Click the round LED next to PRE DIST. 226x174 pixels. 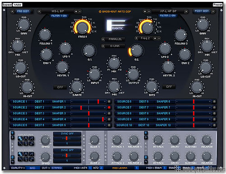pos(12,11)
